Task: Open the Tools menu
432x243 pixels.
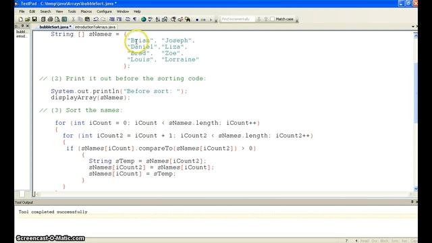Action: (72, 11)
